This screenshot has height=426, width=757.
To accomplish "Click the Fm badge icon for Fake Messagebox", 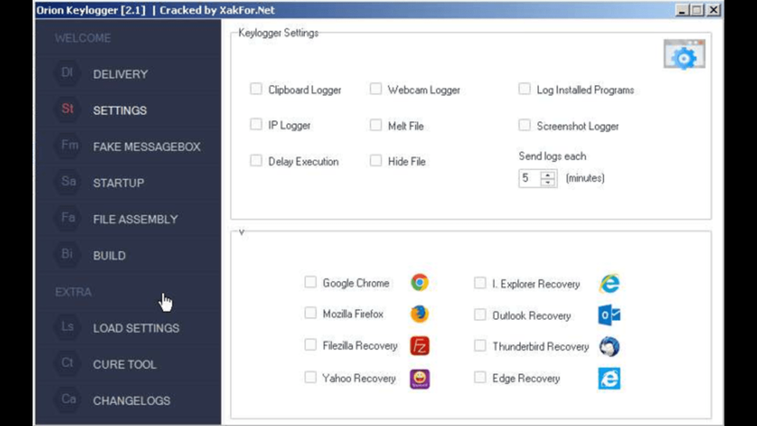I will pyautogui.click(x=69, y=146).
